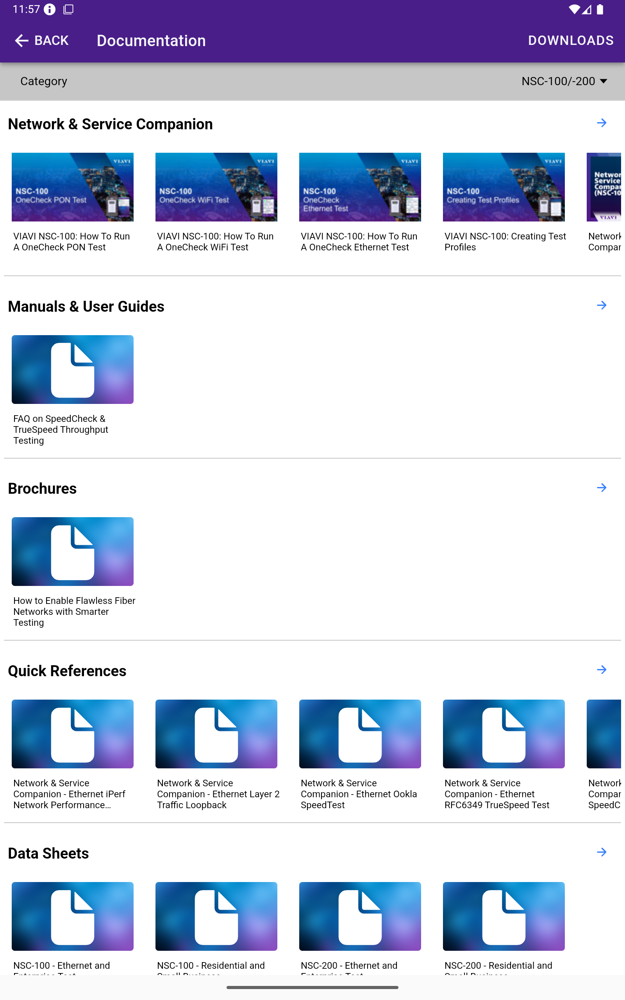Tap the Data Sheets heading
Image resolution: width=625 pixels, height=1000 pixels.
tap(48, 853)
